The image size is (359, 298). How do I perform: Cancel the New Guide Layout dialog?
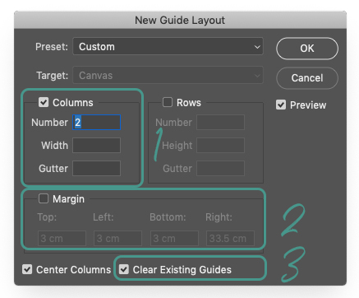tap(307, 78)
